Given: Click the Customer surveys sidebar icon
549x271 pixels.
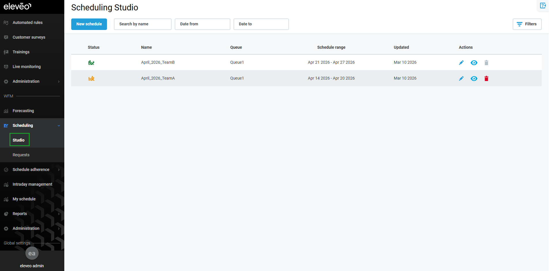Looking at the screenshot, I should [6, 37].
